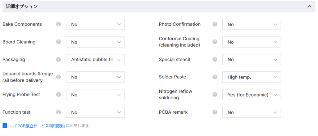Open the Function test dropdown
318x136 pixels.
[x=95, y=112]
